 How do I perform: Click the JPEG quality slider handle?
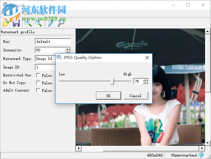112,81
